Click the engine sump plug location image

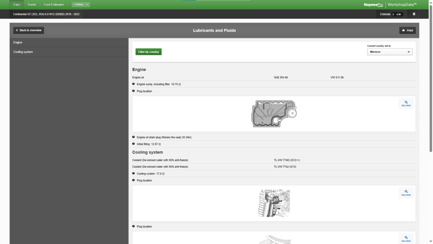(274, 114)
